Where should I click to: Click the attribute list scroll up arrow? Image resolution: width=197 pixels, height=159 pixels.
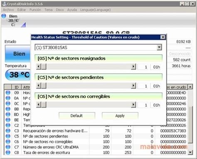click(x=190, y=87)
